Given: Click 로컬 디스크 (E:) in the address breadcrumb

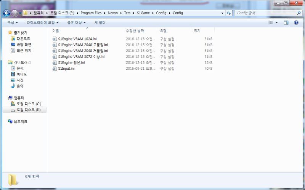Looking at the screenshot, I should (x=62, y=13).
